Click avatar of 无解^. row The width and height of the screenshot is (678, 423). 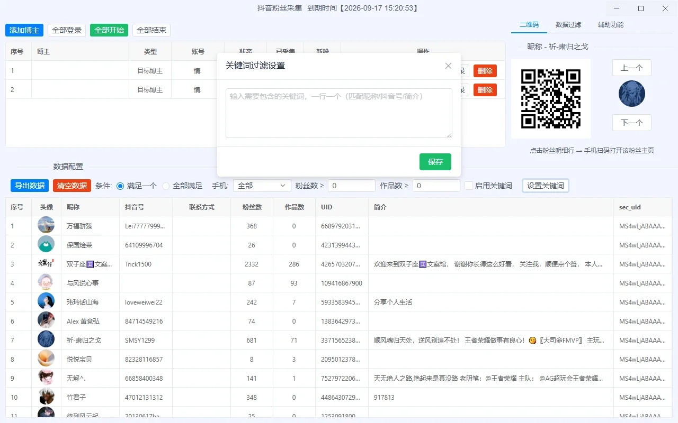(46, 378)
